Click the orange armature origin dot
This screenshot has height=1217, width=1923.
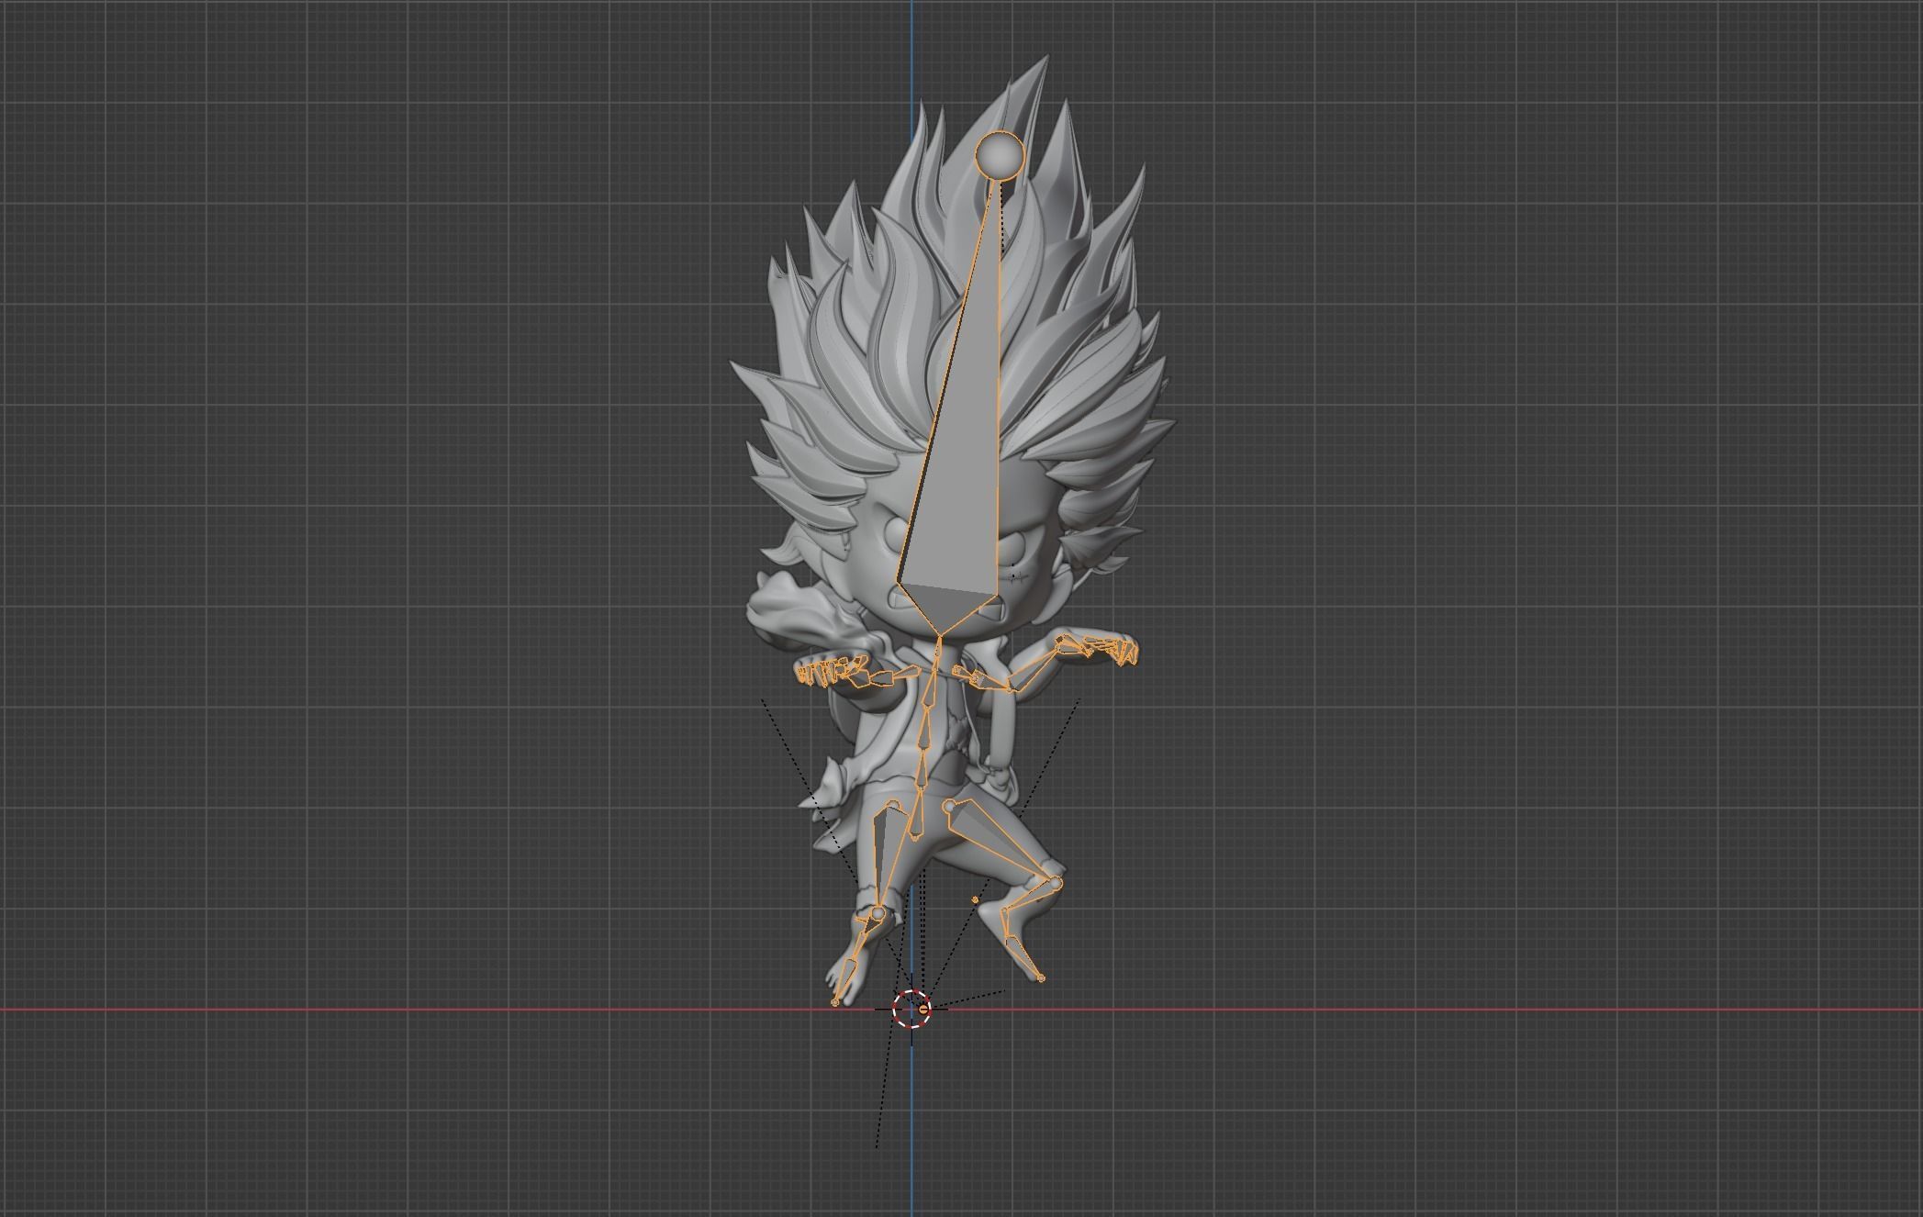click(x=923, y=1010)
